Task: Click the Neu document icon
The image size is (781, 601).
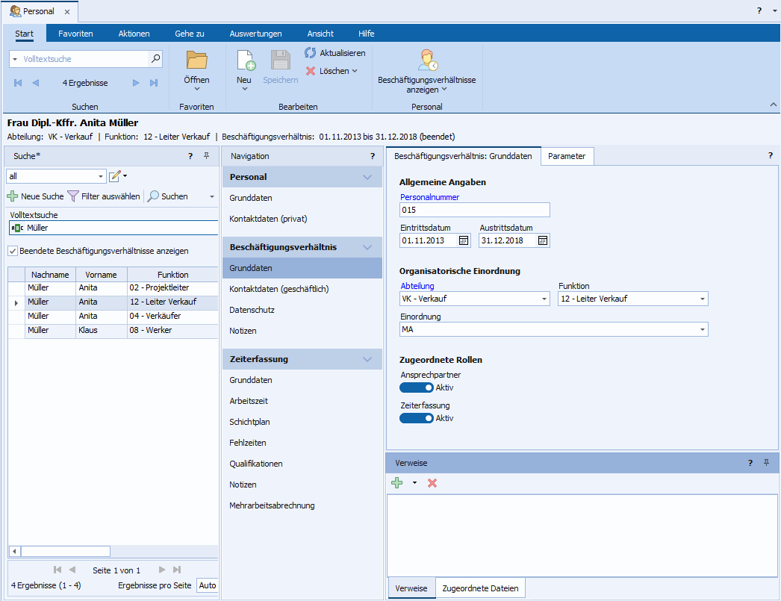Action: pyautogui.click(x=245, y=60)
